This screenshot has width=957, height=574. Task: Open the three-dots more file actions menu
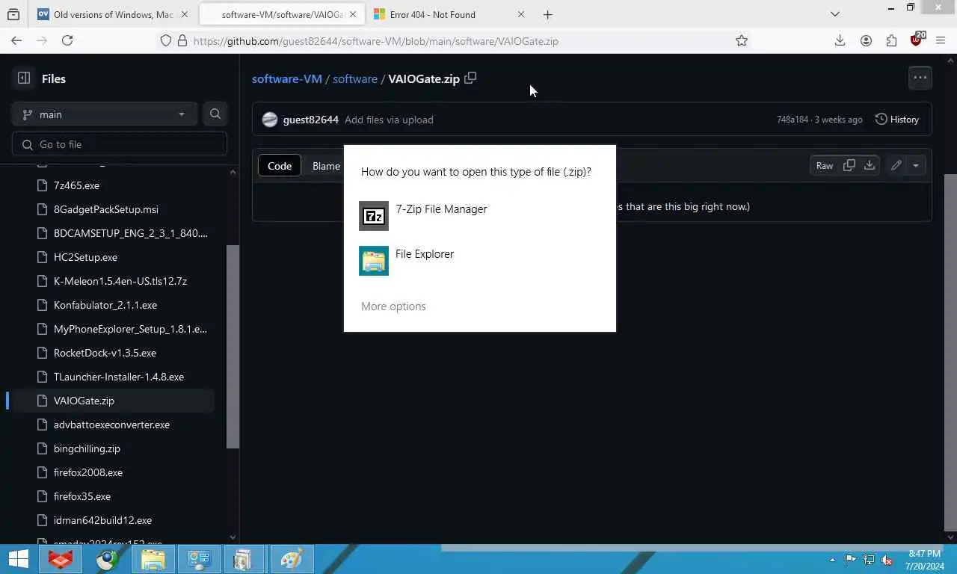pyautogui.click(x=920, y=78)
